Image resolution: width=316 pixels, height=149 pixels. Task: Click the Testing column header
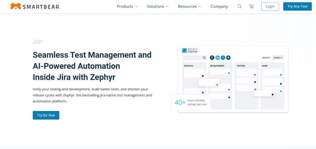[241, 66]
